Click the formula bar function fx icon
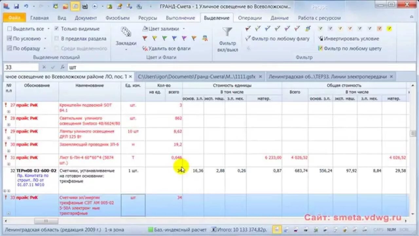Screen dimensions: 419x236 pos(63,67)
